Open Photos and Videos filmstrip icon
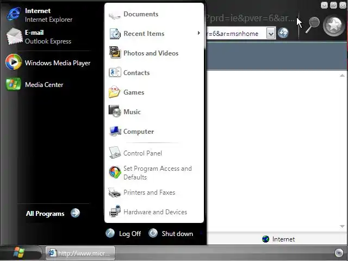This screenshot has height=261, width=348. [x=115, y=53]
